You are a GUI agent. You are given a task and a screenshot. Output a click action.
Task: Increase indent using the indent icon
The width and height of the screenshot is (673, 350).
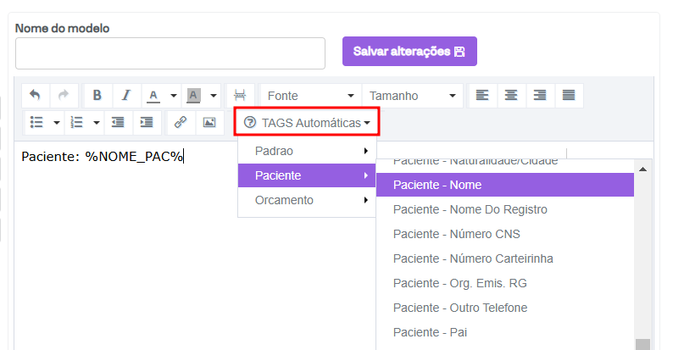147,122
